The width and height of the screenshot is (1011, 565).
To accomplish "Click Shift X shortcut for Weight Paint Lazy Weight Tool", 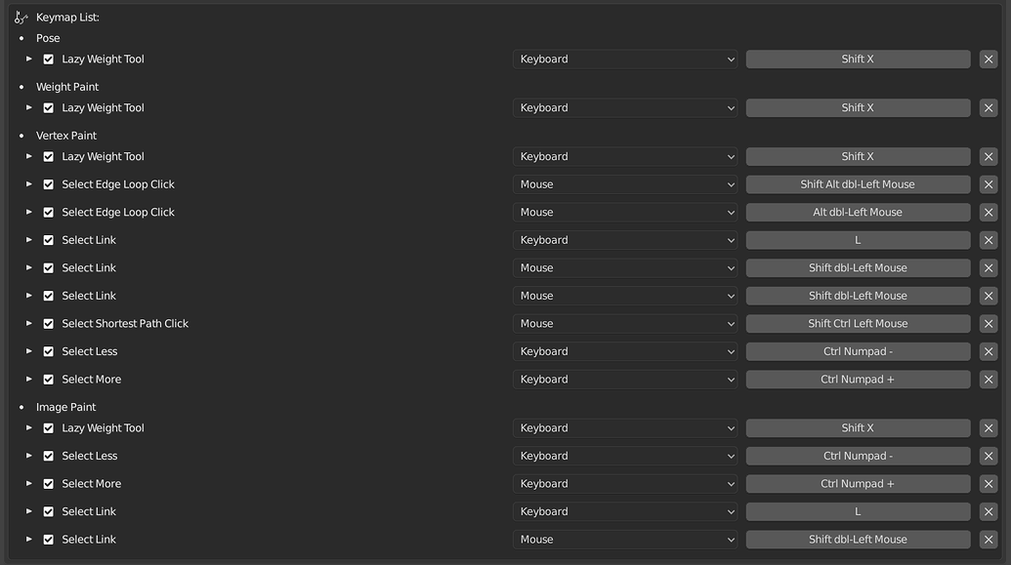I will click(858, 108).
